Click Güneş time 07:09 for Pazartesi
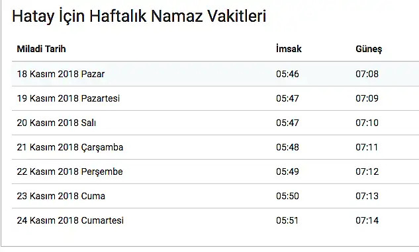The width and height of the screenshot is (419, 252). 367,98
